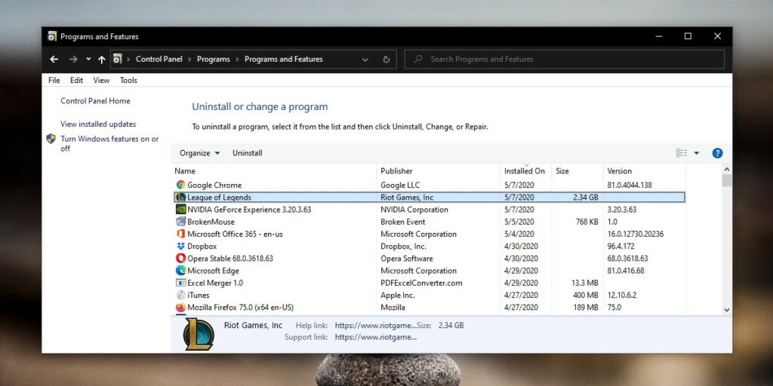This screenshot has height=386, width=773.
Task: Click the list scrollbar down arrow
Action: (727, 310)
